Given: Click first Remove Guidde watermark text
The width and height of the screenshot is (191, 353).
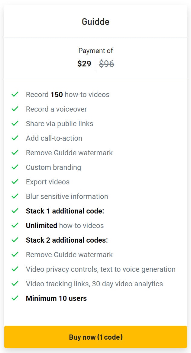Looking at the screenshot, I should click(x=69, y=153).
